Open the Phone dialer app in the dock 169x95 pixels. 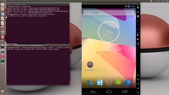point(90,83)
